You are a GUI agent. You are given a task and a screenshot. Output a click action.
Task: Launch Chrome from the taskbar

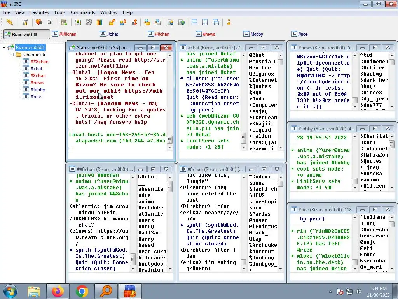click(x=82, y=291)
